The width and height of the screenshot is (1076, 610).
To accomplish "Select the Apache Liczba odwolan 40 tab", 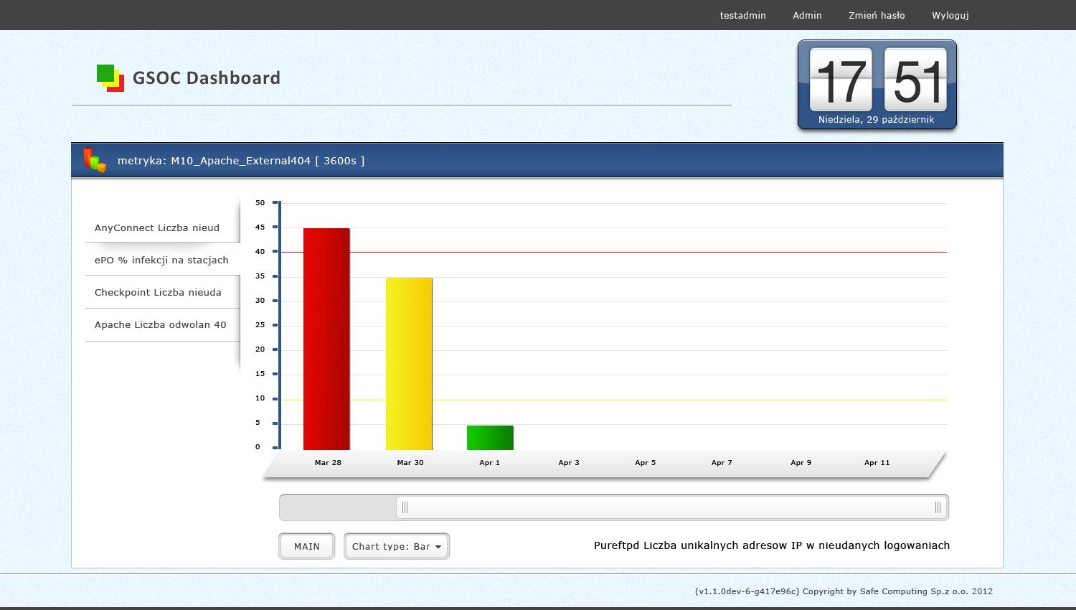I will click(162, 324).
